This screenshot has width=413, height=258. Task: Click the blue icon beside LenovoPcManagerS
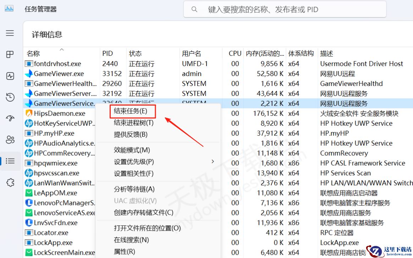29,203
